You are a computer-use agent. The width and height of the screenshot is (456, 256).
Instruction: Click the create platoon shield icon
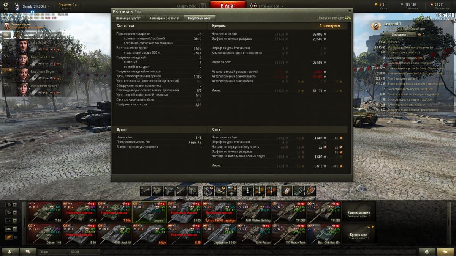click(x=203, y=6)
